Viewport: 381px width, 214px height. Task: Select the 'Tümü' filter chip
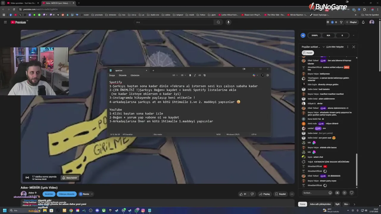point(302,204)
